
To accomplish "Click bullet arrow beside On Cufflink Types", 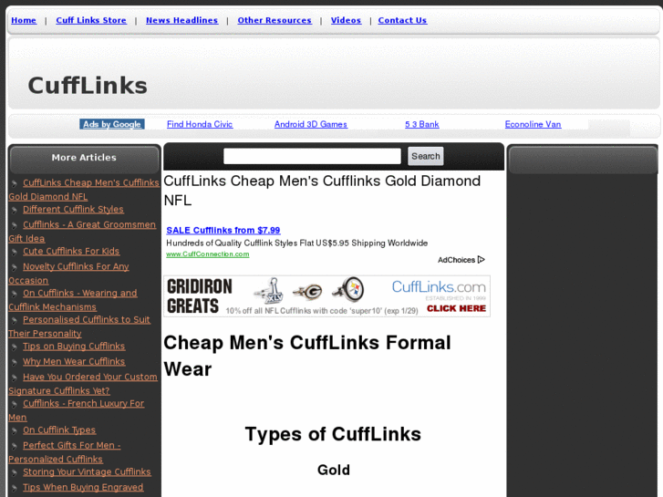I will (15, 430).
